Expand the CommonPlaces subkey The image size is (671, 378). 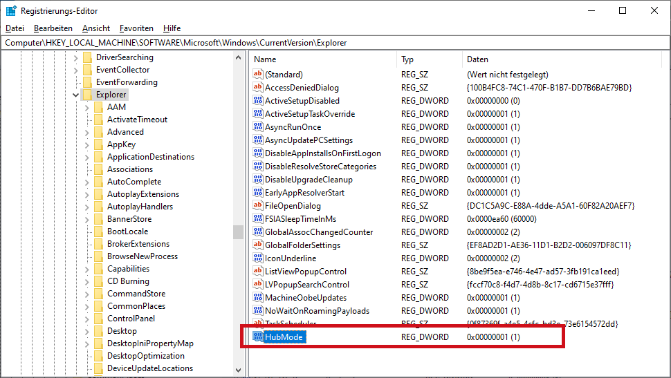(87, 306)
